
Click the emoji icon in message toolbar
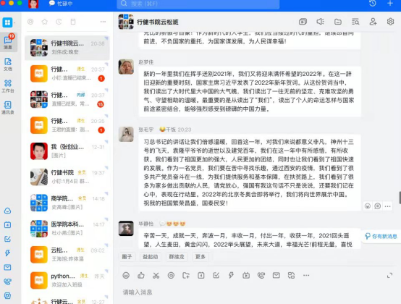pos(126,275)
